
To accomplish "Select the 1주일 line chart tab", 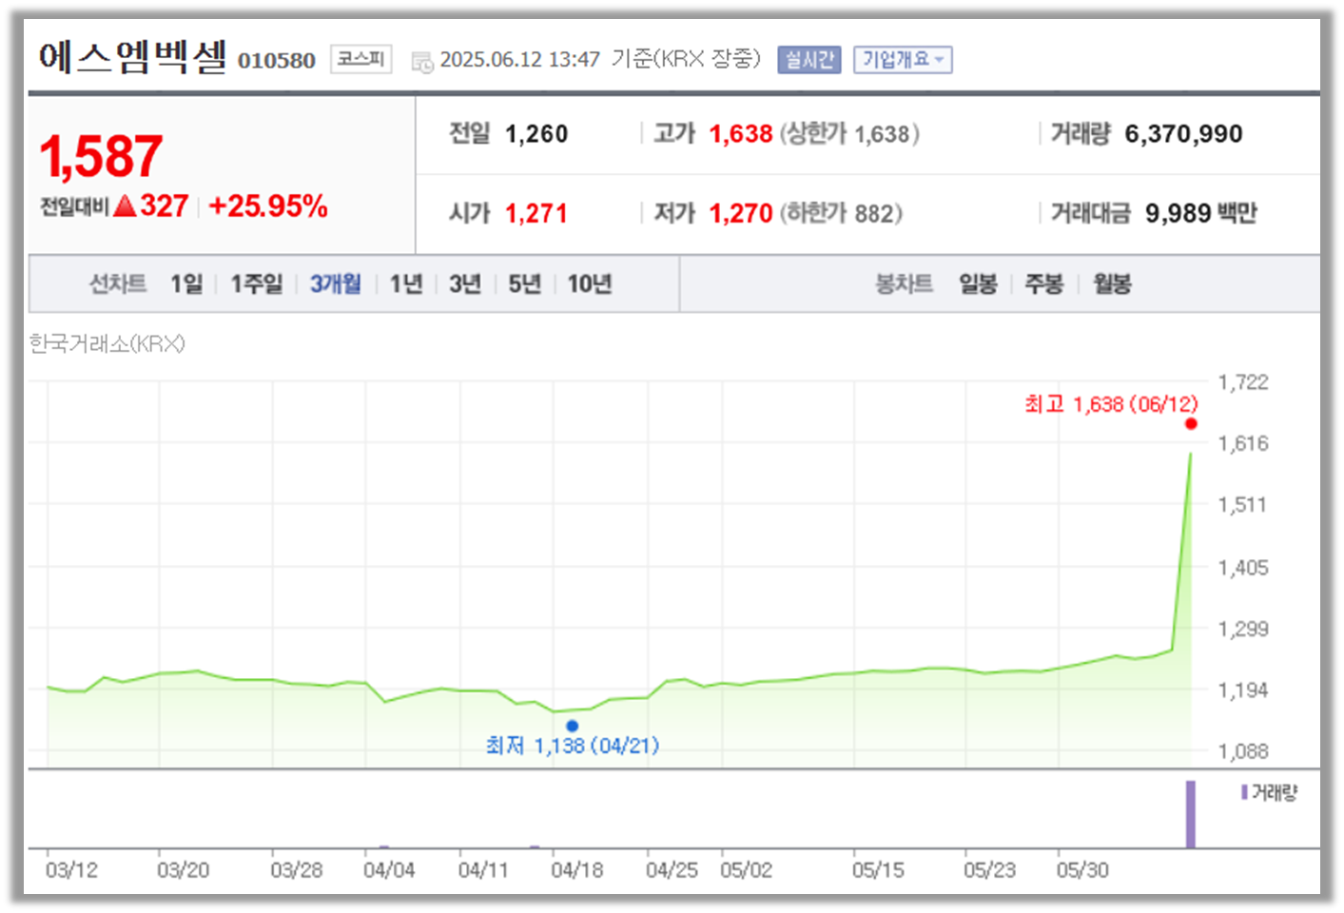I will click(257, 283).
